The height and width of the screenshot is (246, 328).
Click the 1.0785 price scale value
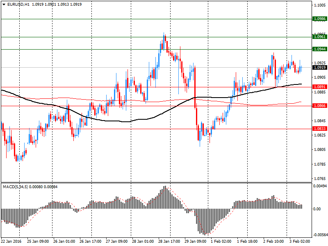(x=320, y=164)
